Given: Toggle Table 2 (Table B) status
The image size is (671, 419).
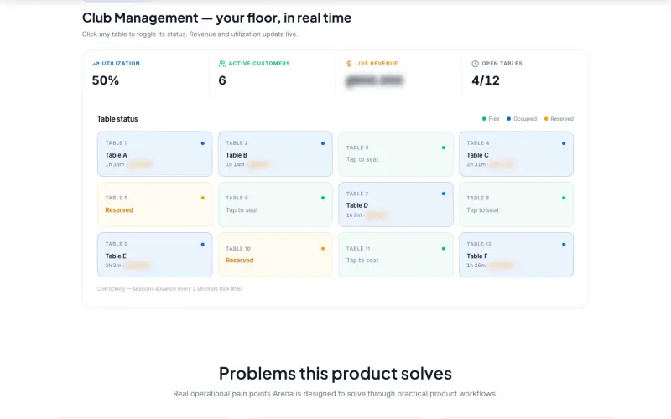Looking at the screenshot, I should pos(275,154).
